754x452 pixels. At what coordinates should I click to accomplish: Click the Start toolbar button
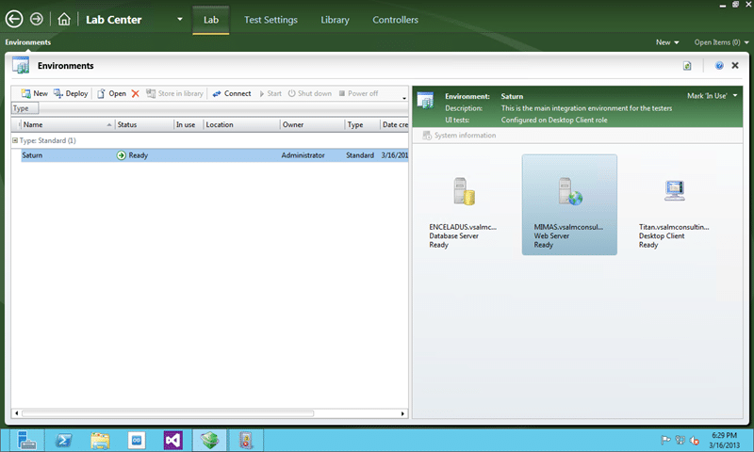[270, 93]
